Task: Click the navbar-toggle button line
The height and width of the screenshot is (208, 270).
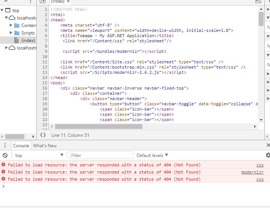Action: (x=174, y=104)
